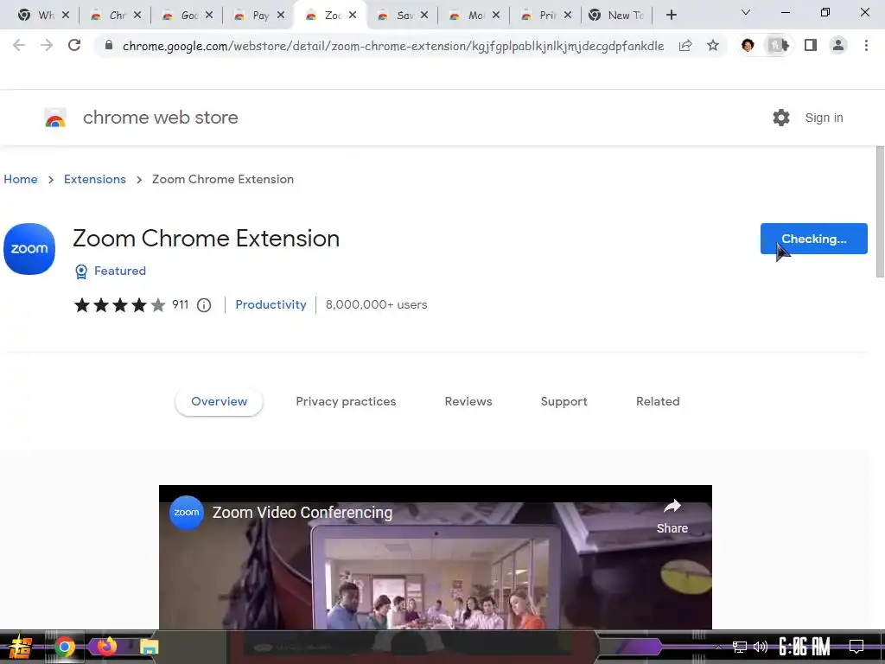Click the video title Zoom Video Conferencing

(302, 513)
